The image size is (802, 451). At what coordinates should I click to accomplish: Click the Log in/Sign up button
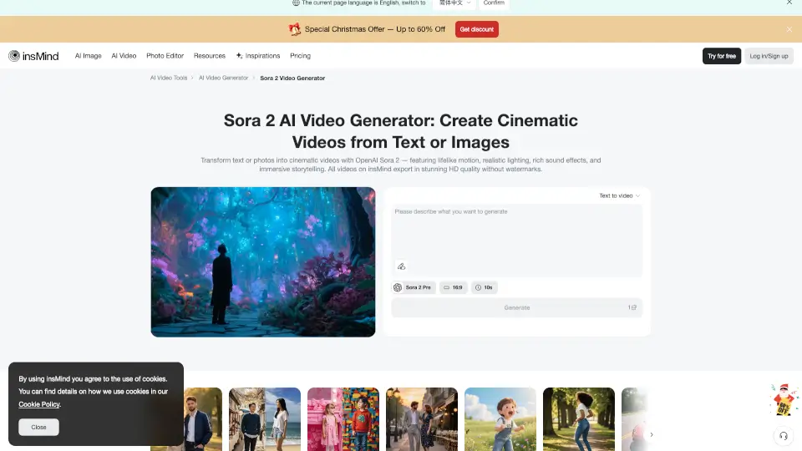pos(769,56)
